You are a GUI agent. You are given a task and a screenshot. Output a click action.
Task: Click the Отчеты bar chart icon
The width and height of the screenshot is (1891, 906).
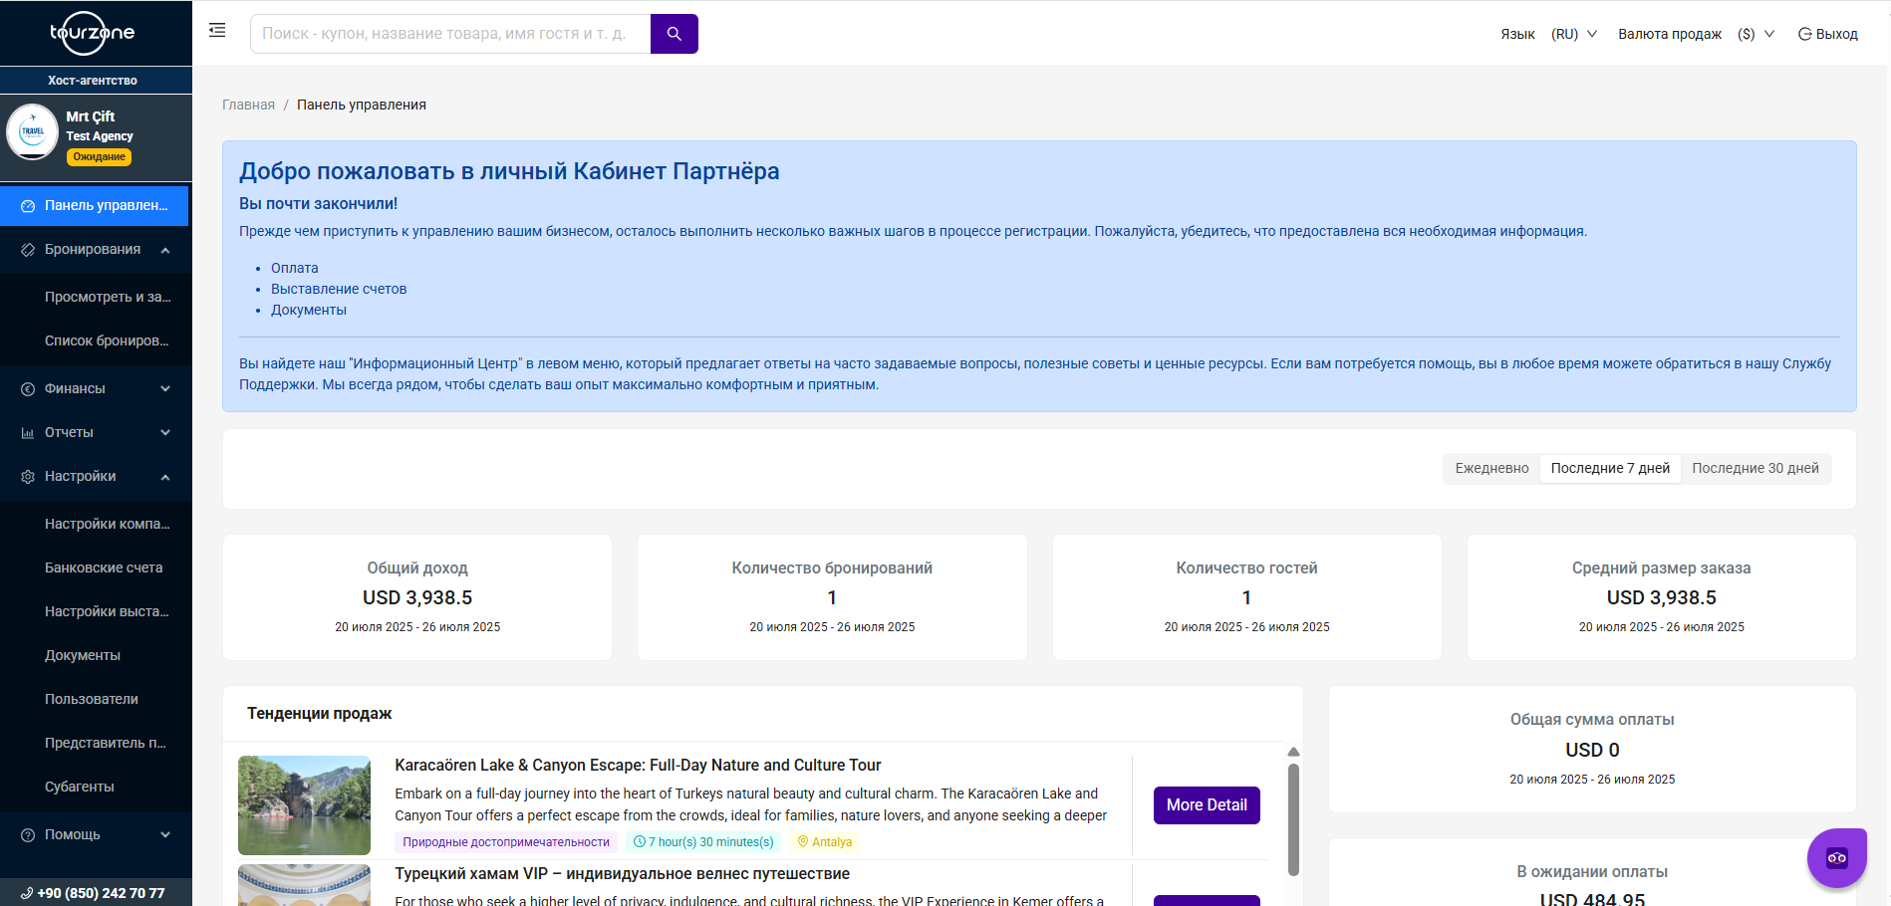pos(28,433)
